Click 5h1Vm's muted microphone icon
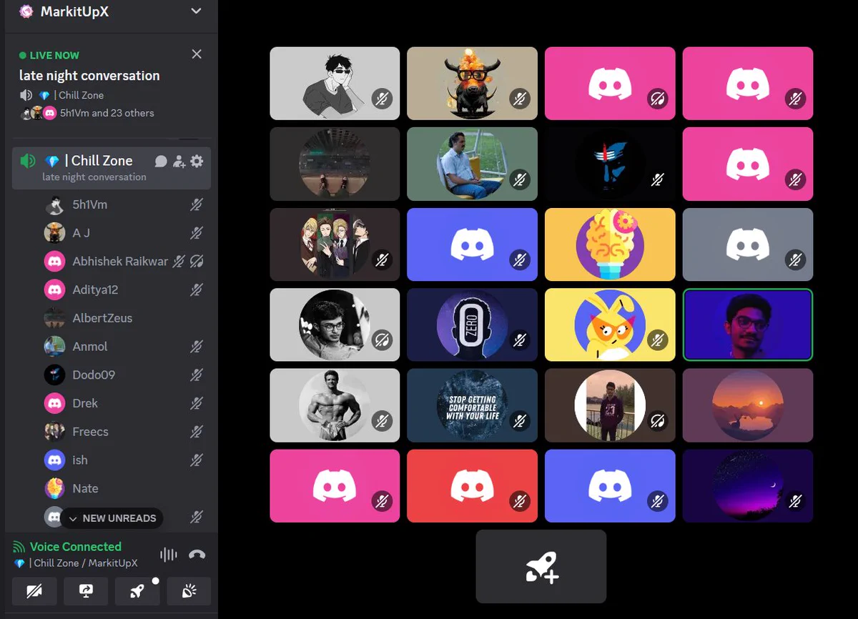This screenshot has width=858, height=619. 197,205
